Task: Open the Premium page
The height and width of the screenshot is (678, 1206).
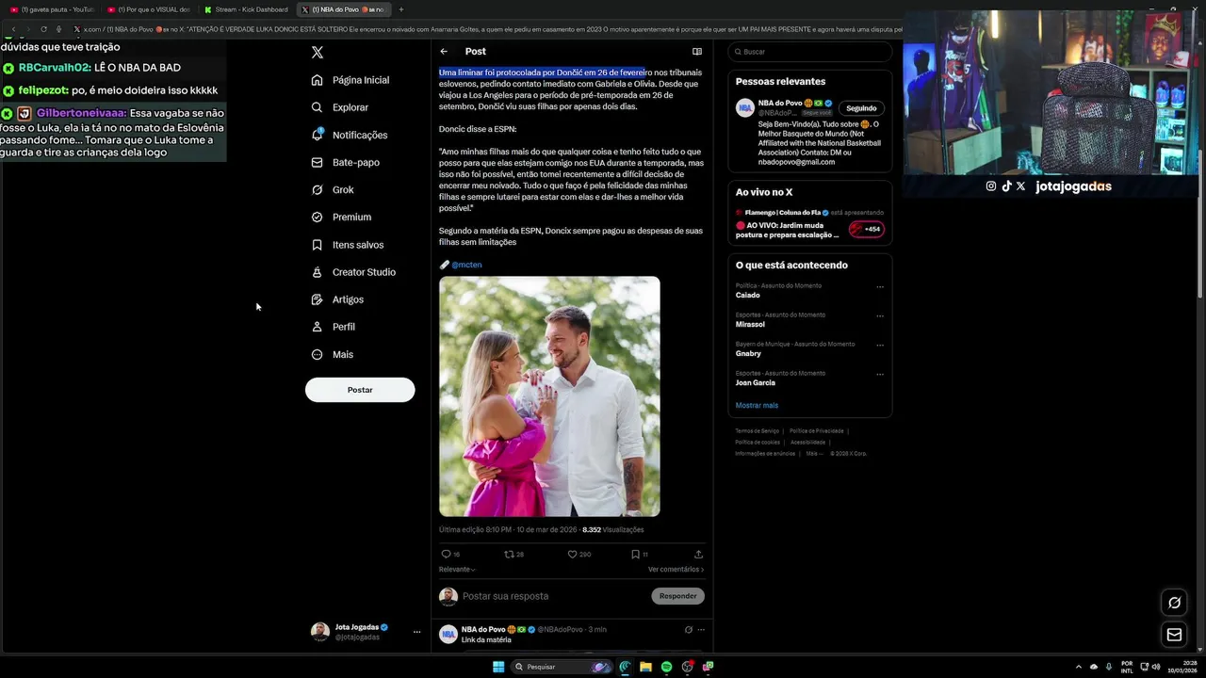Action: pos(341,217)
